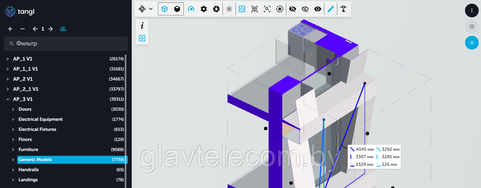Toggle the dotted grid display
This screenshot has height=188, width=481.
pos(229,9)
